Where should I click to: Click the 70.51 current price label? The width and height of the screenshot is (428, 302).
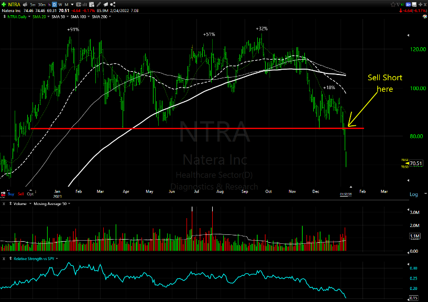416,164
